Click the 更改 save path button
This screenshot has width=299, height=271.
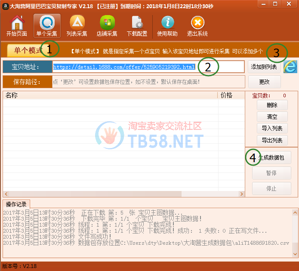click(264, 82)
